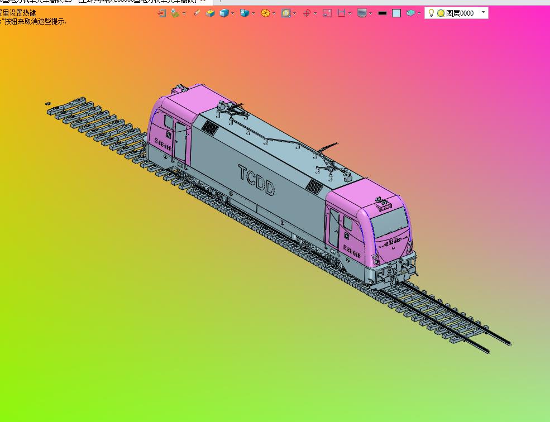Click the yellow circle layer color icon
The width and height of the screenshot is (550, 422).
[441, 13]
